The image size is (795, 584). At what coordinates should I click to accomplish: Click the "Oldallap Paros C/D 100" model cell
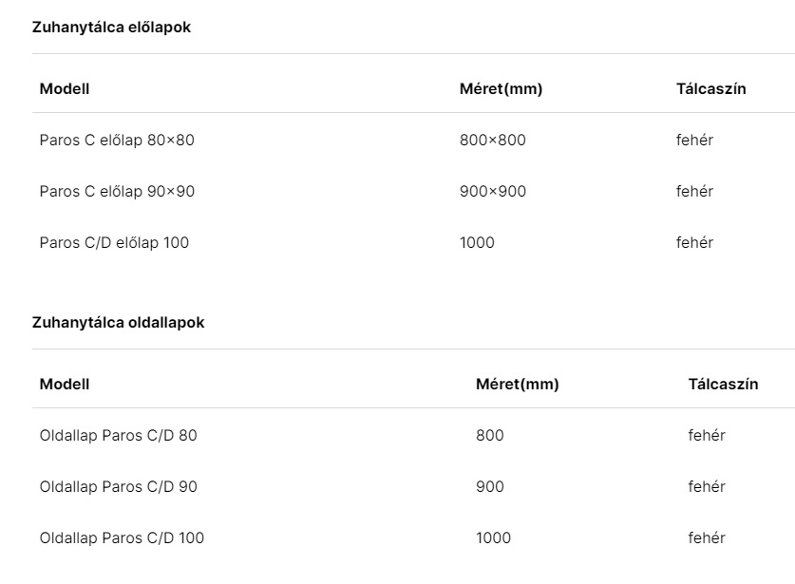(122, 538)
